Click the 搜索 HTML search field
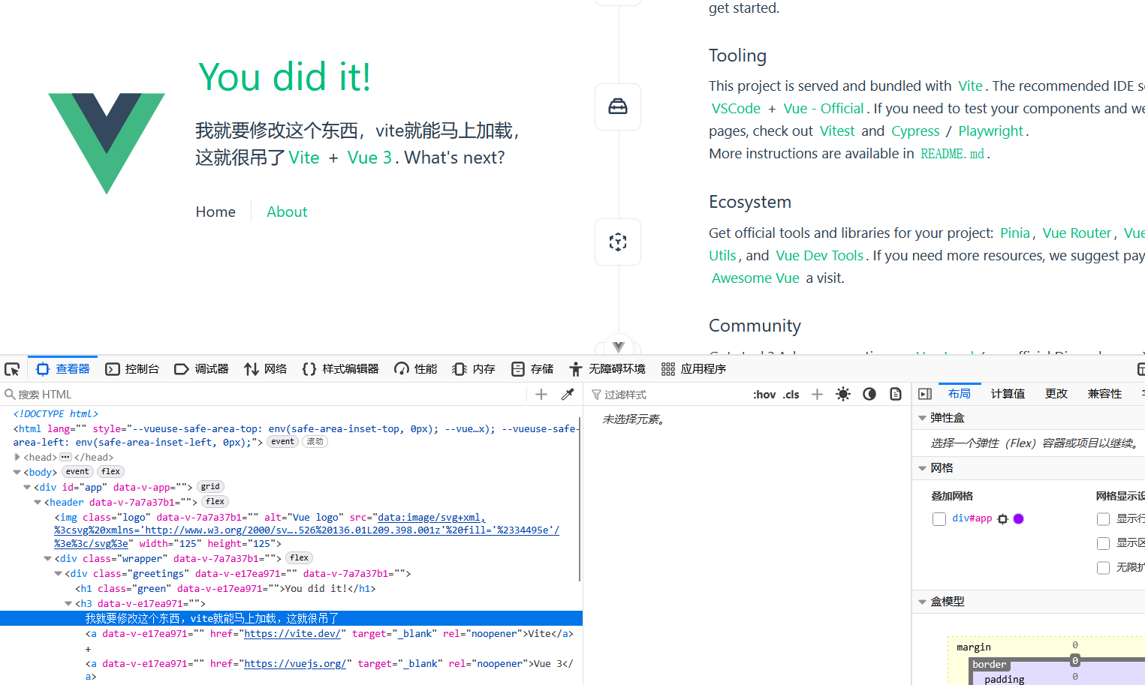This screenshot has width=1145, height=685. 263,395
